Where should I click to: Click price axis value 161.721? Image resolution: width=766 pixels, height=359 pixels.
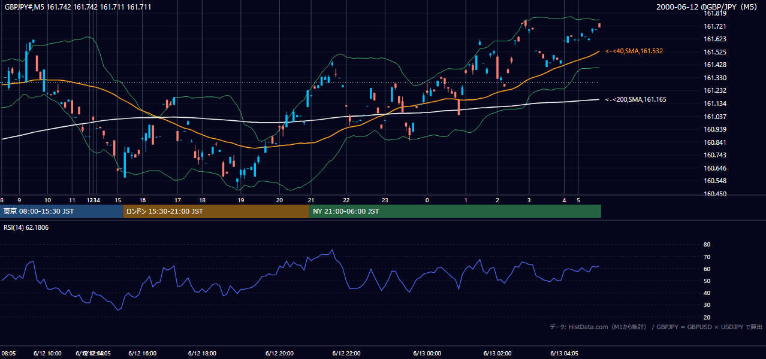[x=714, y=26]
